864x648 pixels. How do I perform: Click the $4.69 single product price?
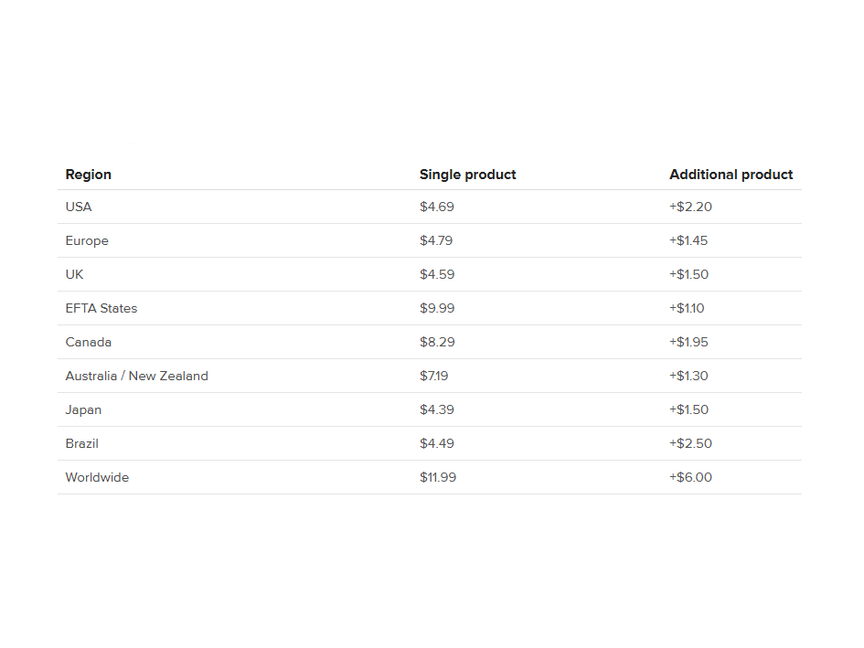[x=437, y=207]
